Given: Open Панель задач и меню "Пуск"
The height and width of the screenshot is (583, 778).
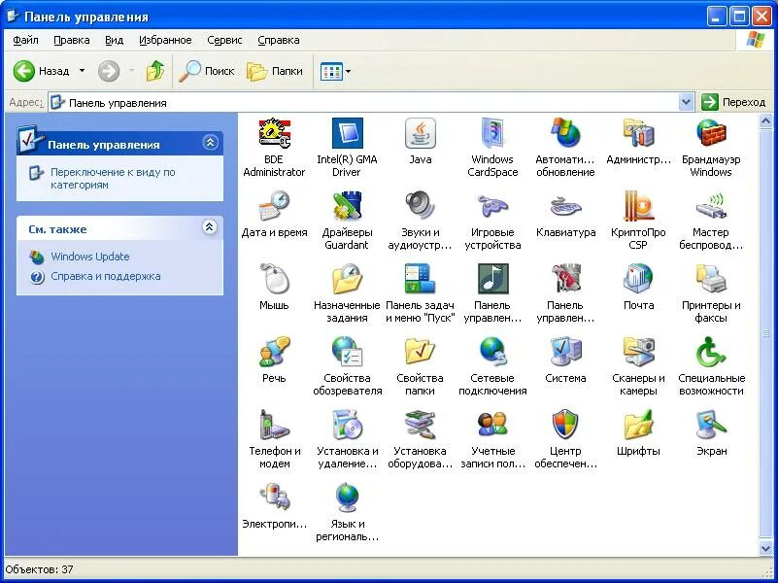Looking at the screenshot, I should pyautogui.click(x=420, y=279).
